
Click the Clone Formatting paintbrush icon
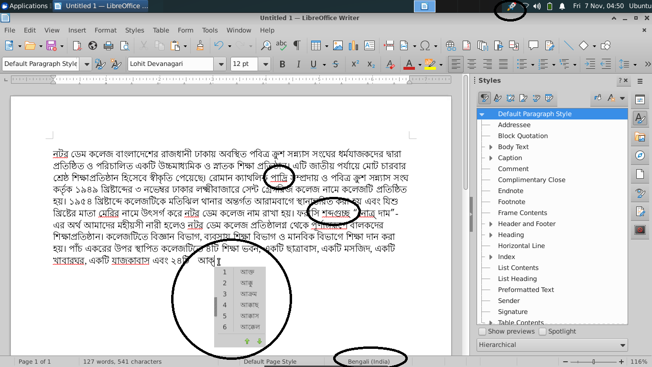(200, 46)
